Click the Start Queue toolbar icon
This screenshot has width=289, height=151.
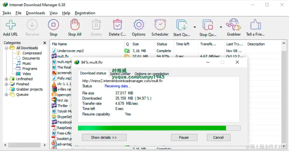point(182,25)
